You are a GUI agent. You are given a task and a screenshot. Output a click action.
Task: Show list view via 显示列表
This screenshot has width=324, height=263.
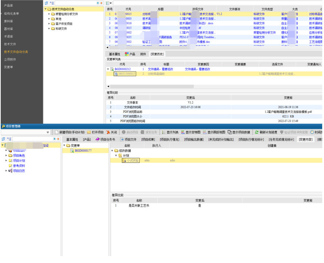[x=170, y=132]
